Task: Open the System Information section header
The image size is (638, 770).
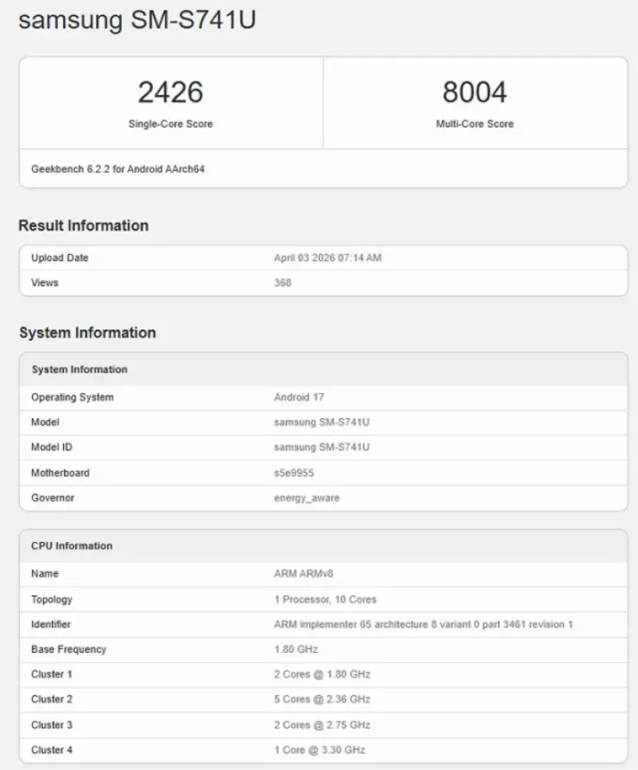Action: [x=86, y=332]
